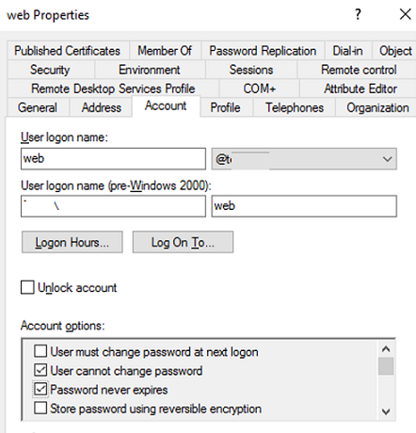Screen dimensions: 416x433
Task: Open the Address tab
Action: click(101, 107)
